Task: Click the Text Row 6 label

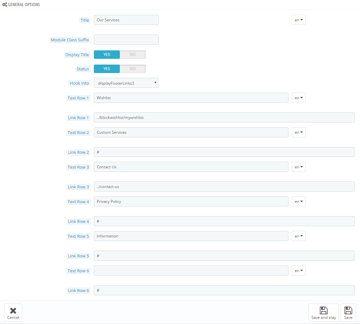Action: tap(78, 271)
